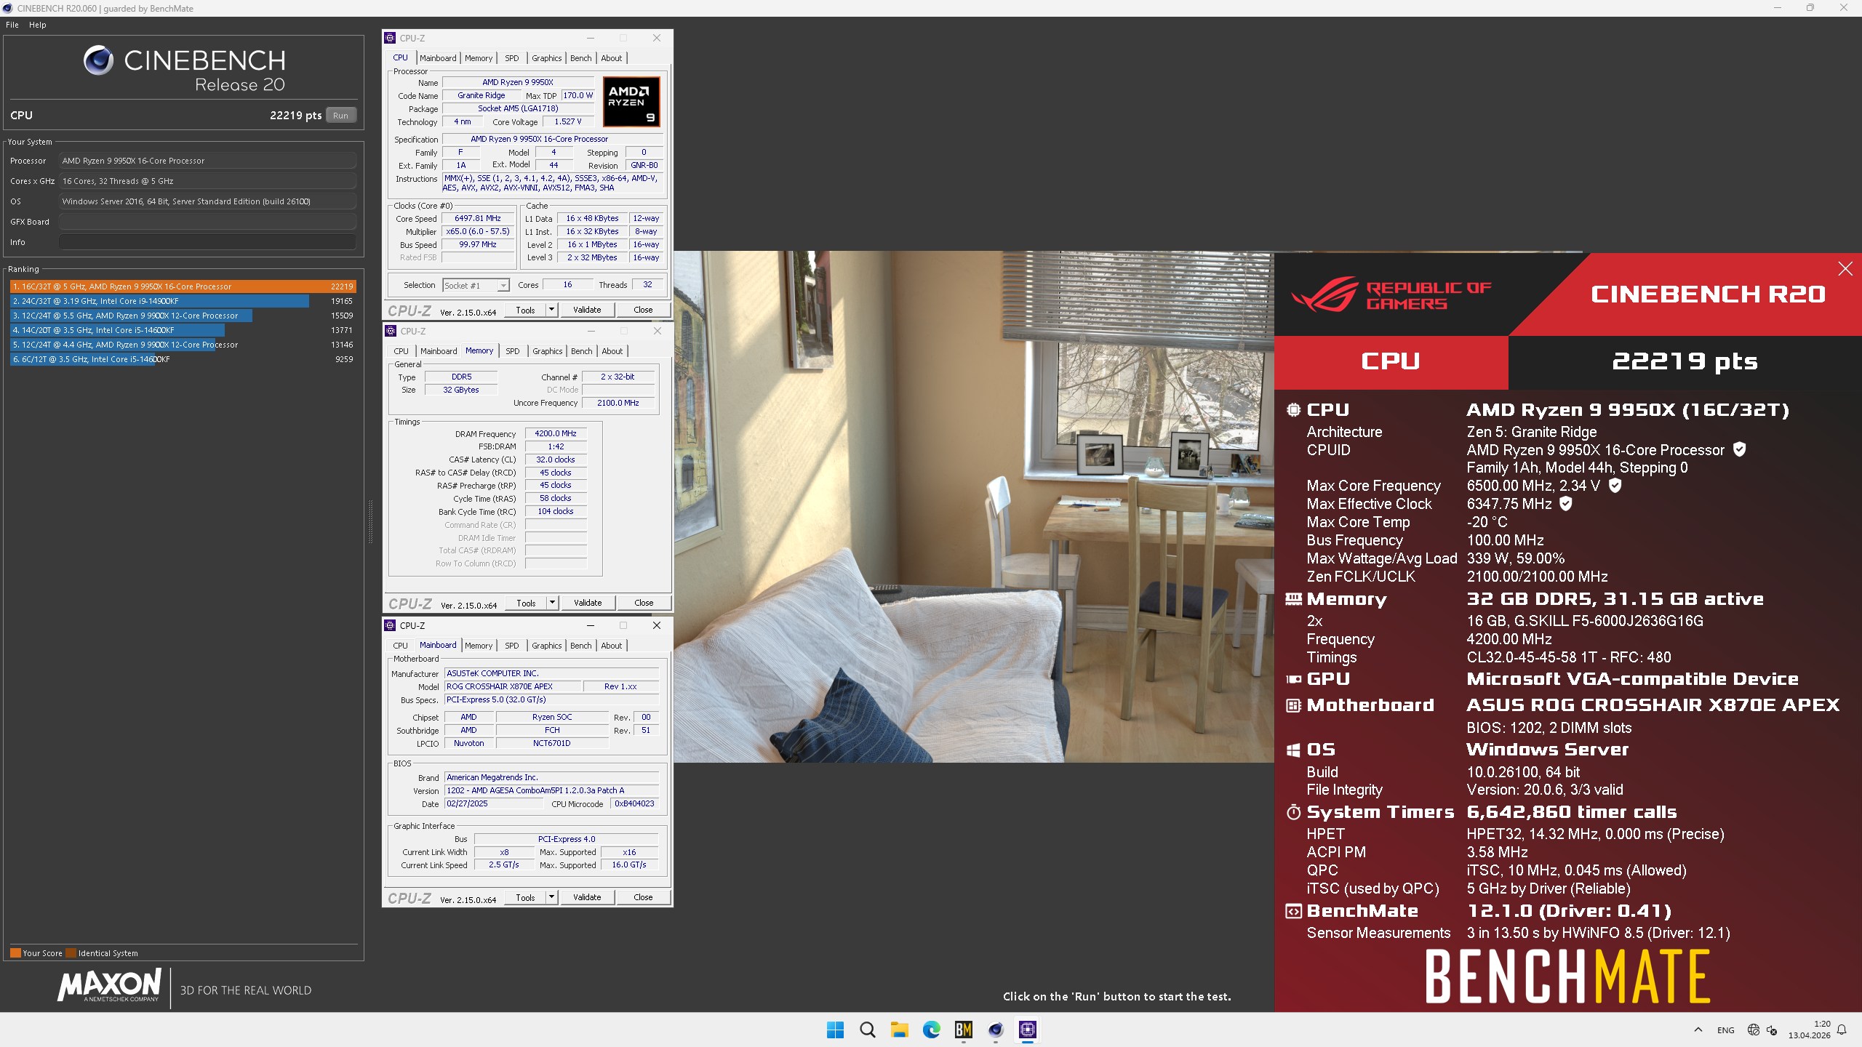Image resolution: width=1862 pixels, height=1047 pixels.
Task: Click Close button in top CPU-Z window
Action: [x=643, y=310]
